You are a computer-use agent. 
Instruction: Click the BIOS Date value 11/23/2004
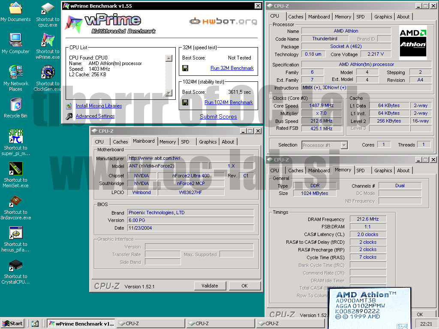pyautogui.click(x=191, y=228)
